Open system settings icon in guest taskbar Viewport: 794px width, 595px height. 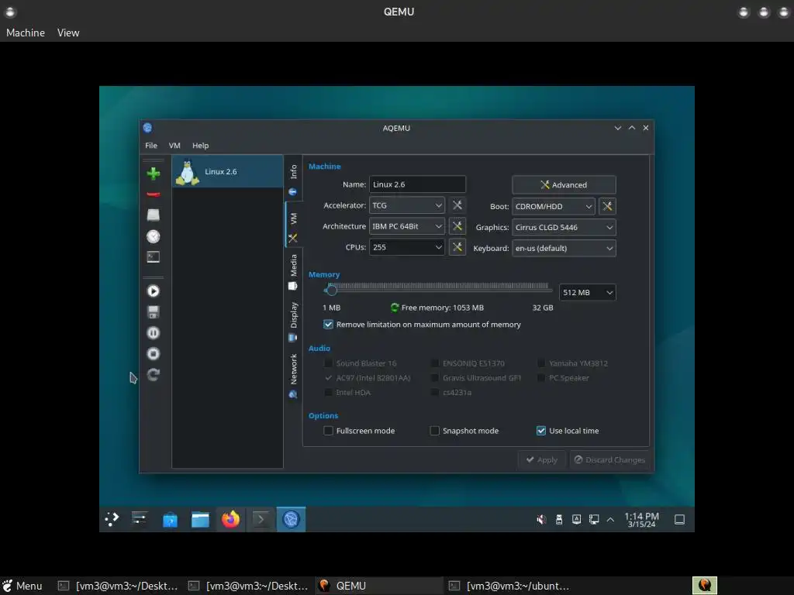click(x=140, y=519)
